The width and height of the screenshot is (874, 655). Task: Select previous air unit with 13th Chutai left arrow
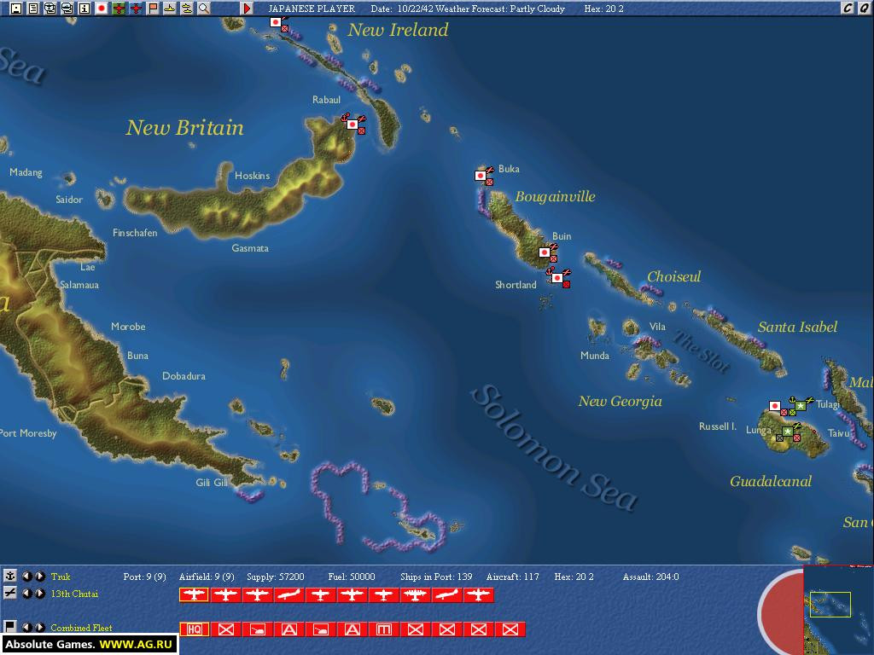26,594
